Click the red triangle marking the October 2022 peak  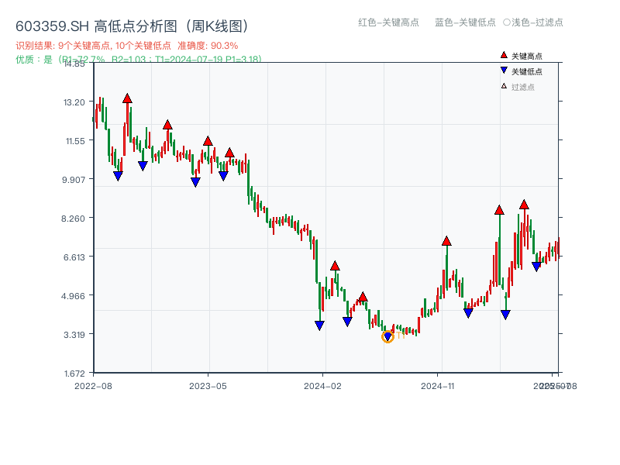pos(128,98)
